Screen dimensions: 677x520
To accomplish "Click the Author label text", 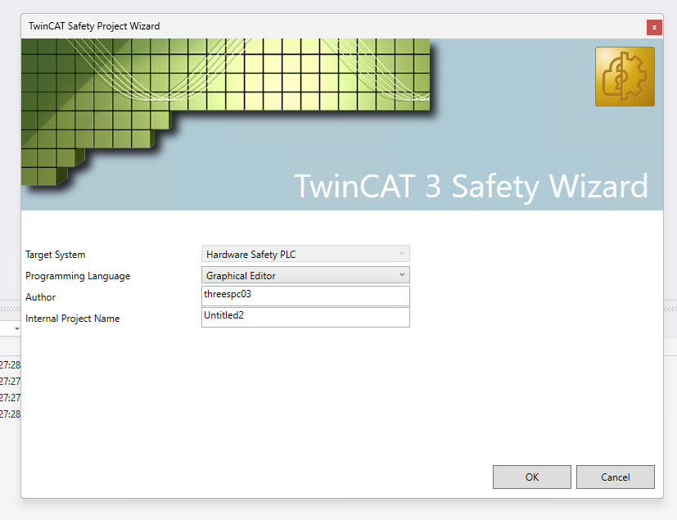I will click(x=41, y=297).
